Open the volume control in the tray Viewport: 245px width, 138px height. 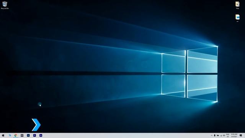[x=224, y=135]
